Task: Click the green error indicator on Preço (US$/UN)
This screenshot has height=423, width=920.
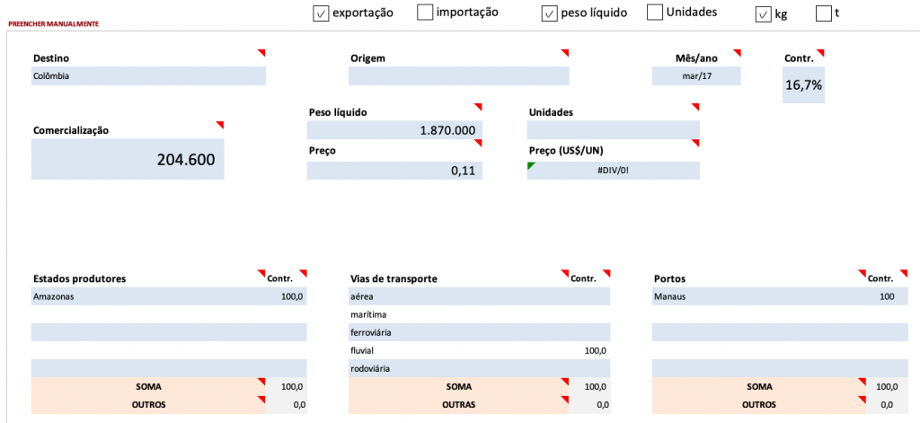Action: point(530,165)
